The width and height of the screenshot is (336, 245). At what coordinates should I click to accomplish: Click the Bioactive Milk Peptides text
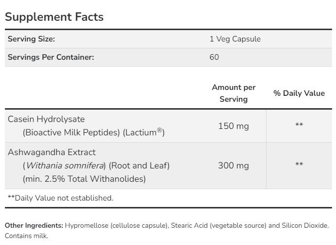click(x=71, y=132)
